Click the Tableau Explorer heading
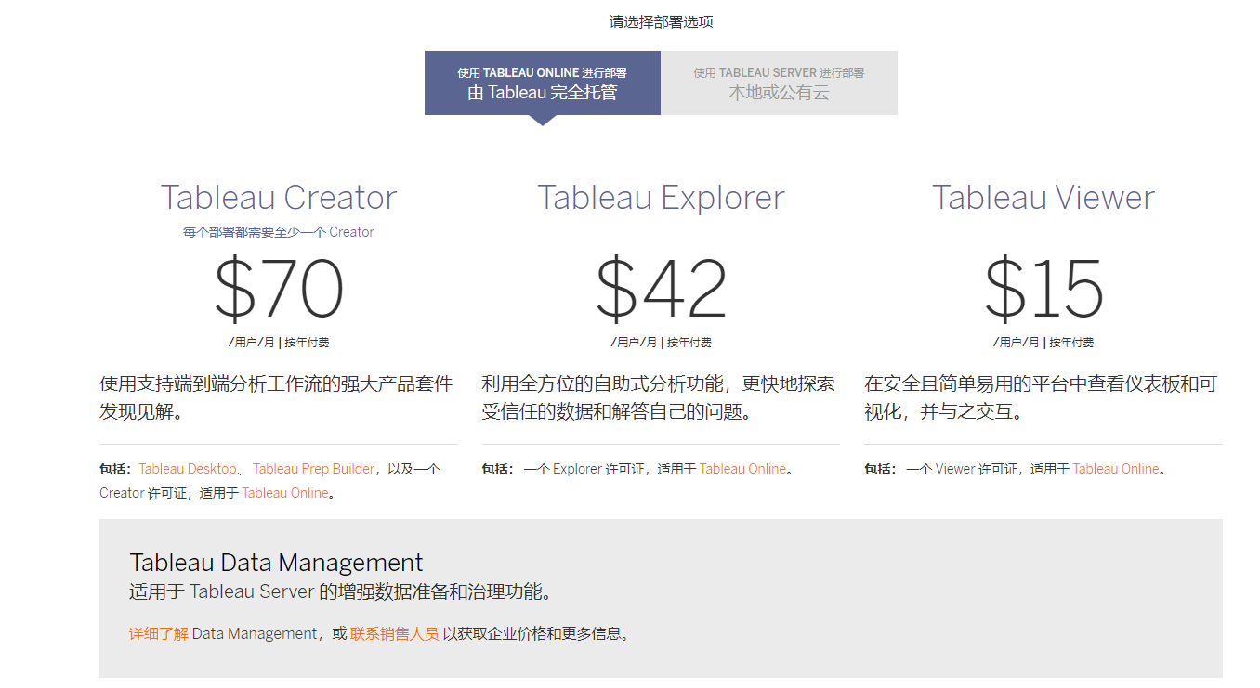The image size is (1260, 688). [661, 197]
